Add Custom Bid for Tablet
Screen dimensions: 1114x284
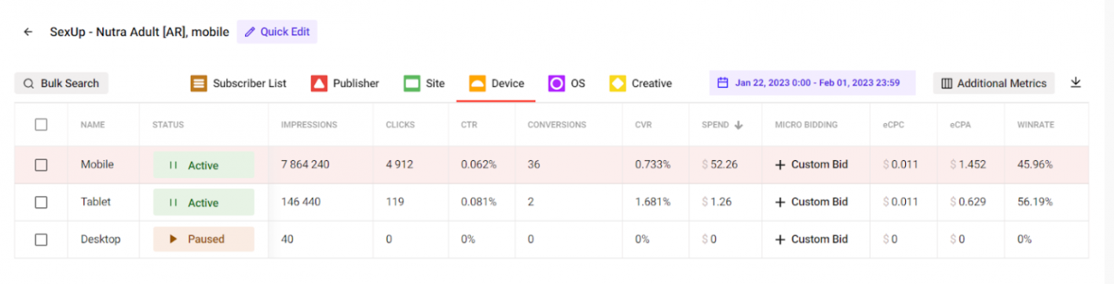(x=812, y=202)
